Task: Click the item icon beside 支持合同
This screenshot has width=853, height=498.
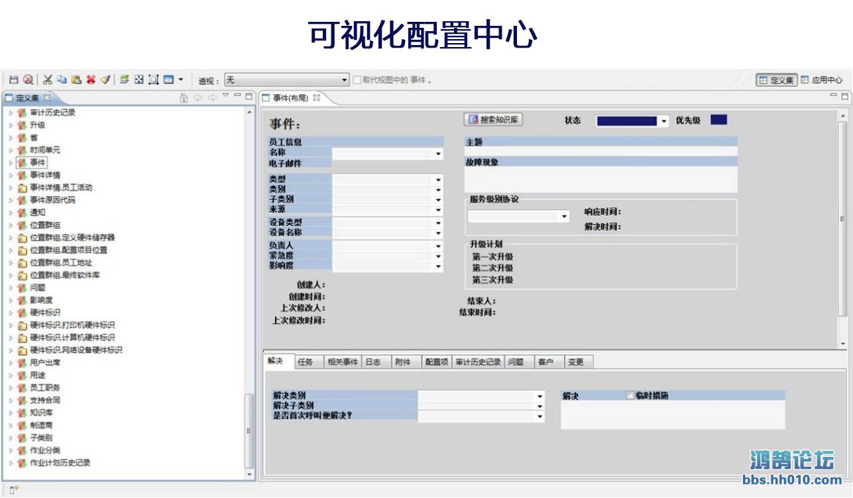Action: coord(22,400)
